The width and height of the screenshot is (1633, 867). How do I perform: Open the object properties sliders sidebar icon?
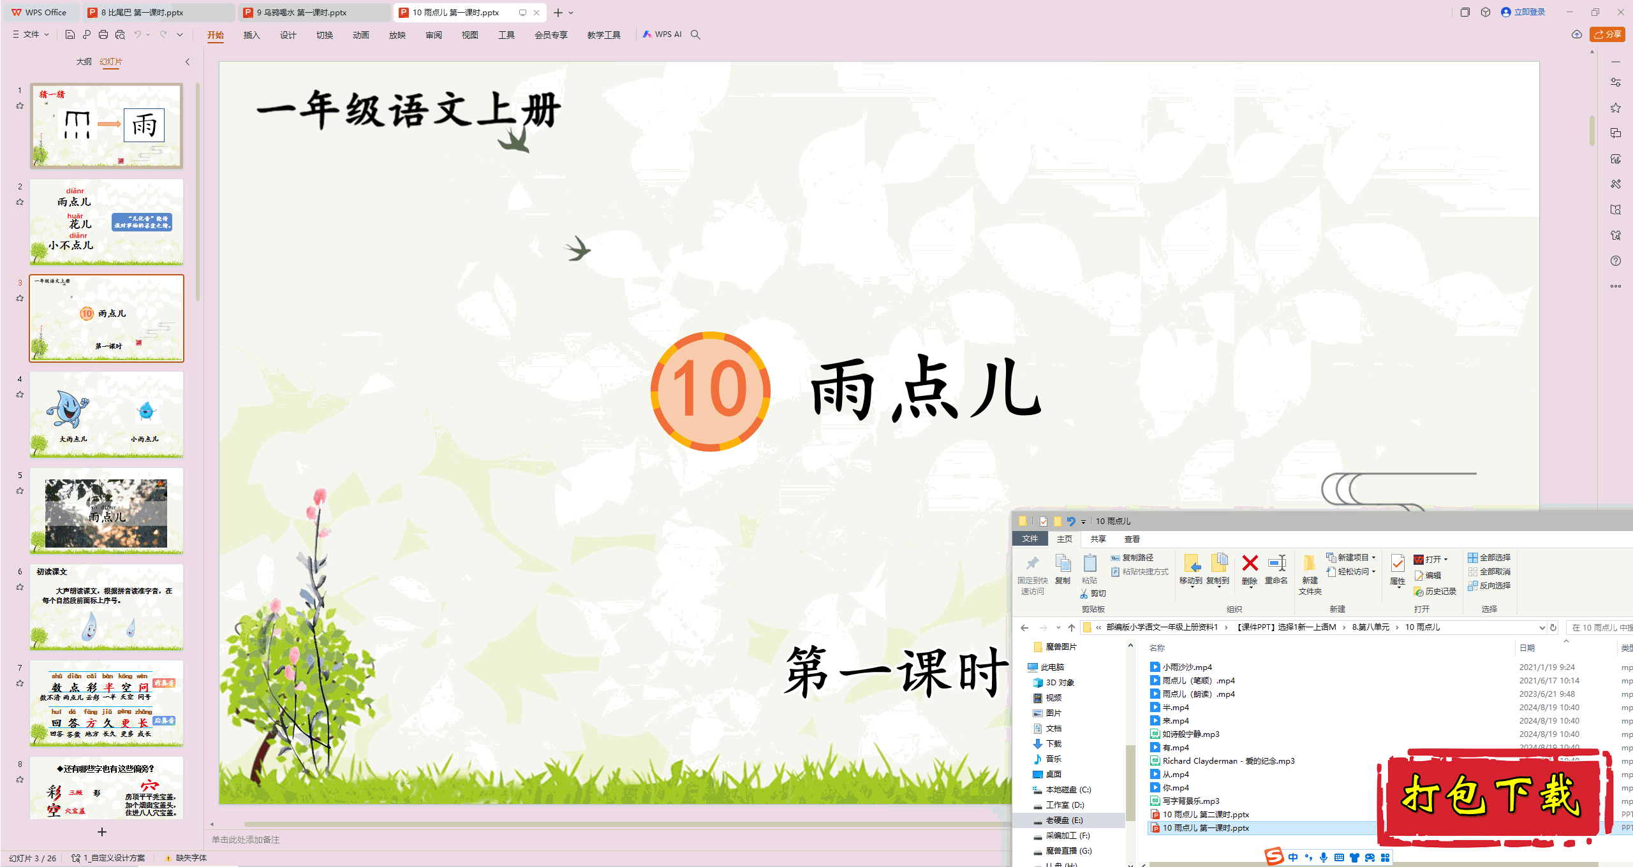point(1615,82)
